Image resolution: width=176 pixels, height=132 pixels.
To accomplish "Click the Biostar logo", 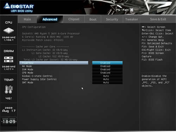I will coord(19,8).
